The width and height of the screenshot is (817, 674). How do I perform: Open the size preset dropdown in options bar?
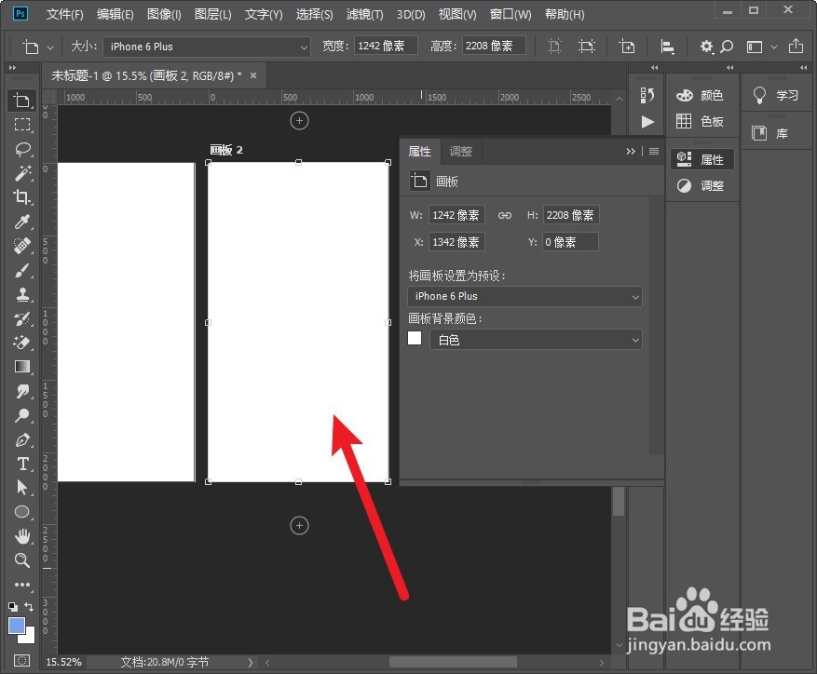tap(207, 47)
